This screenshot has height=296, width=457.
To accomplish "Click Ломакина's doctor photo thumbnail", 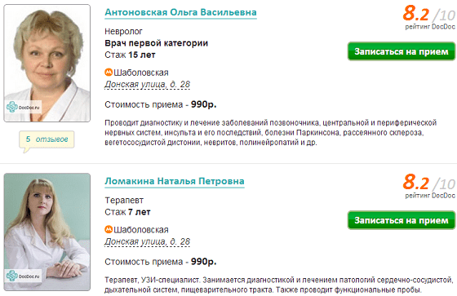I will coord(47,232).
